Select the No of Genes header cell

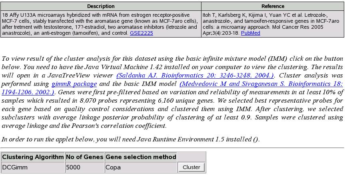(85, 157)
